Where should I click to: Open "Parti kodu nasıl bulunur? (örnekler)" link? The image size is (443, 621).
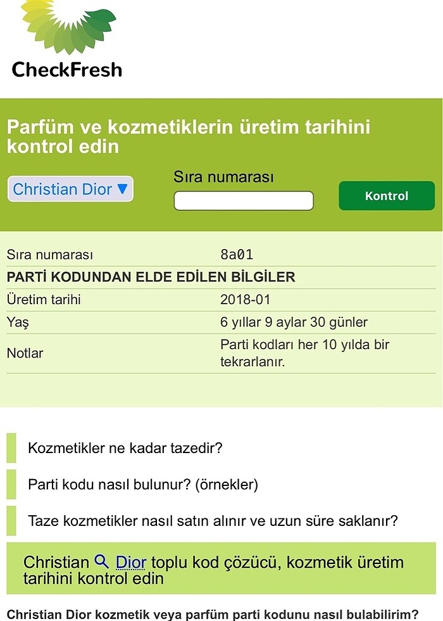click(143, 483)
